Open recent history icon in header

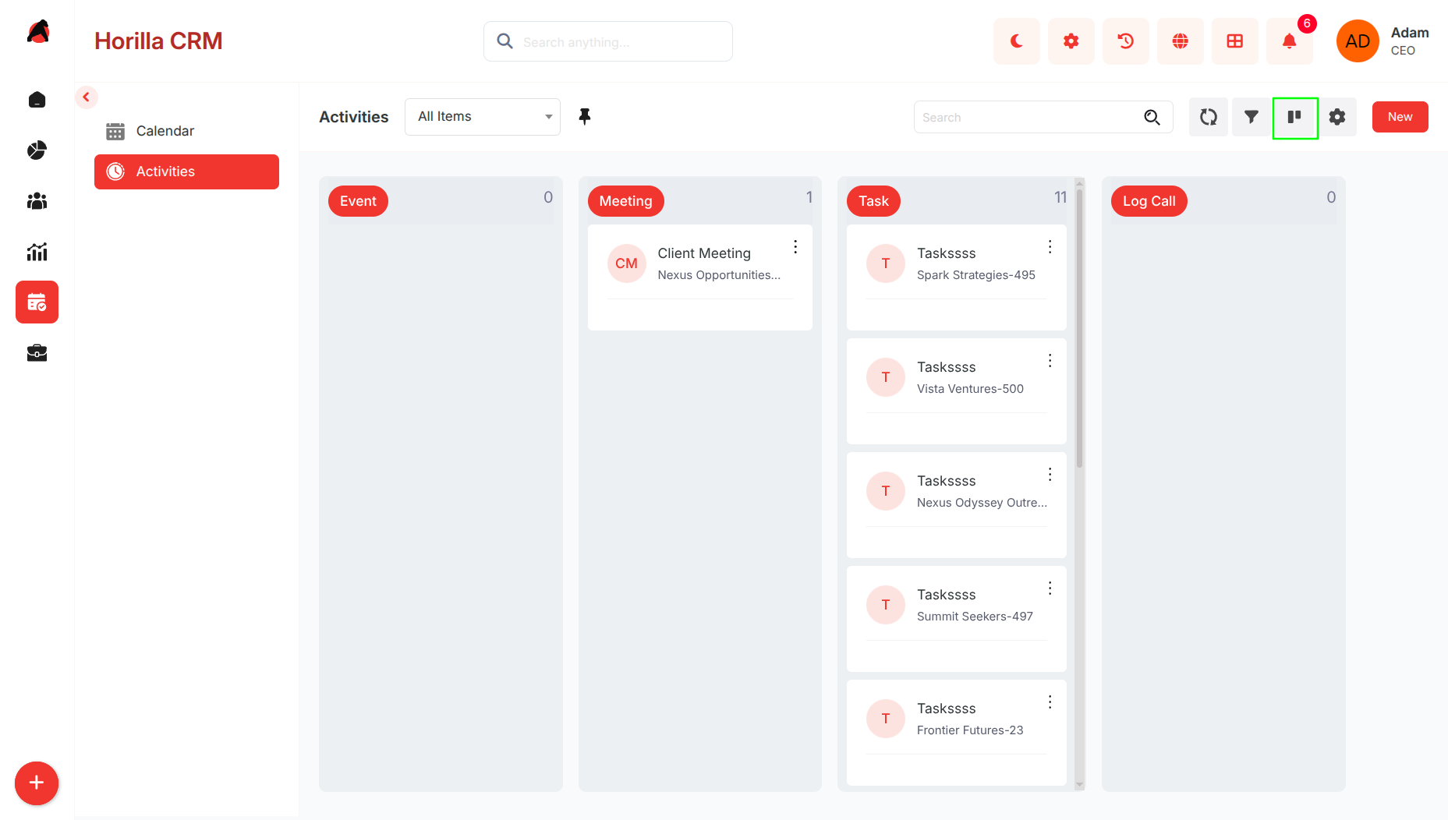click(1125, 41)
